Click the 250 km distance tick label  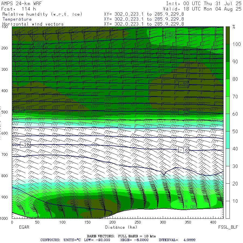click(138, 222)
